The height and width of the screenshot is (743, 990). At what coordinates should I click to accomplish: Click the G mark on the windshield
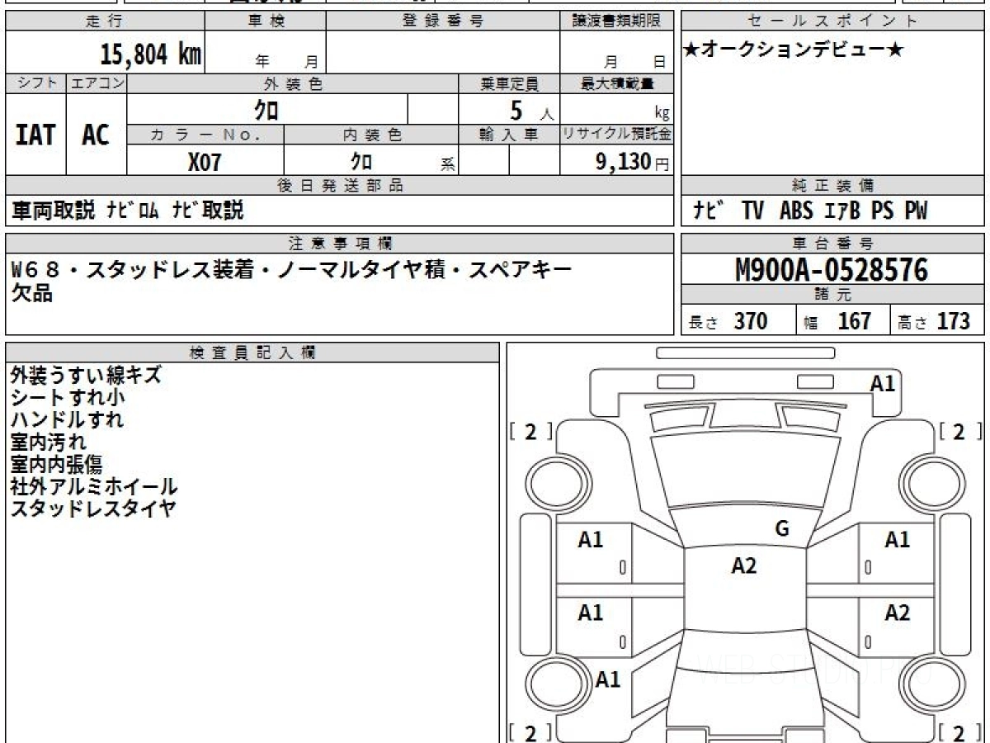point(782,529)
